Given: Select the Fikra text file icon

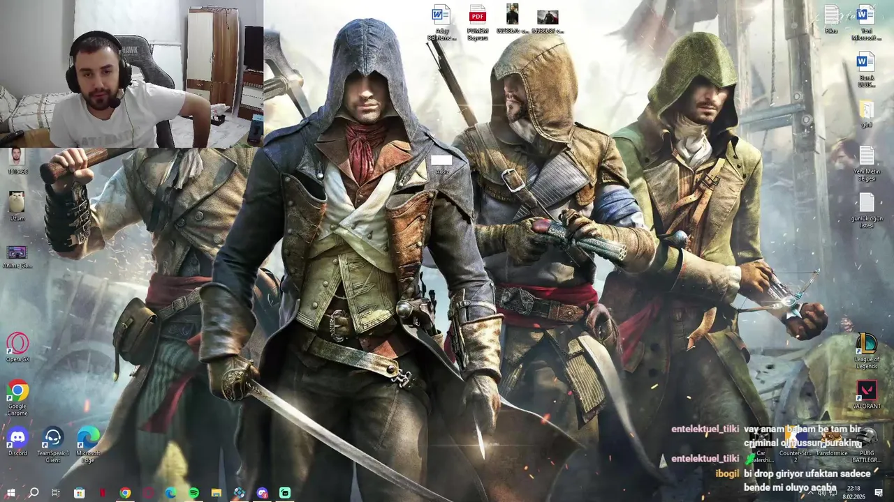Looking at the screenshot, I should (x=831, y=20).
